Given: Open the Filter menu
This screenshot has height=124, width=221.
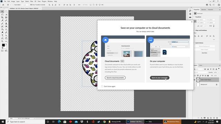Looking at the screenshot, I should pyautogui.click(x=31, y=1).
